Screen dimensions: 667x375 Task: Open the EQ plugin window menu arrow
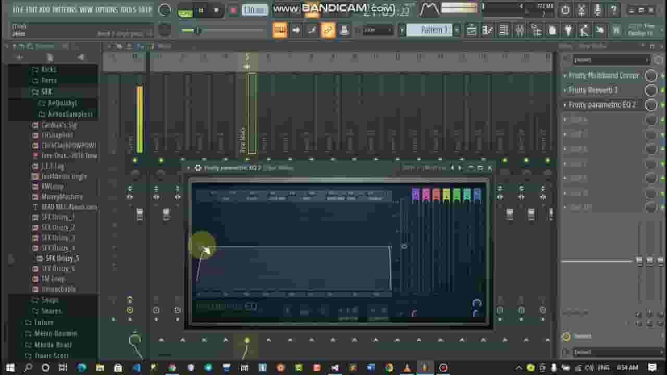point(189,168)
